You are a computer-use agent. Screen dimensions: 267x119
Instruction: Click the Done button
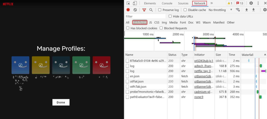[61, 102]
